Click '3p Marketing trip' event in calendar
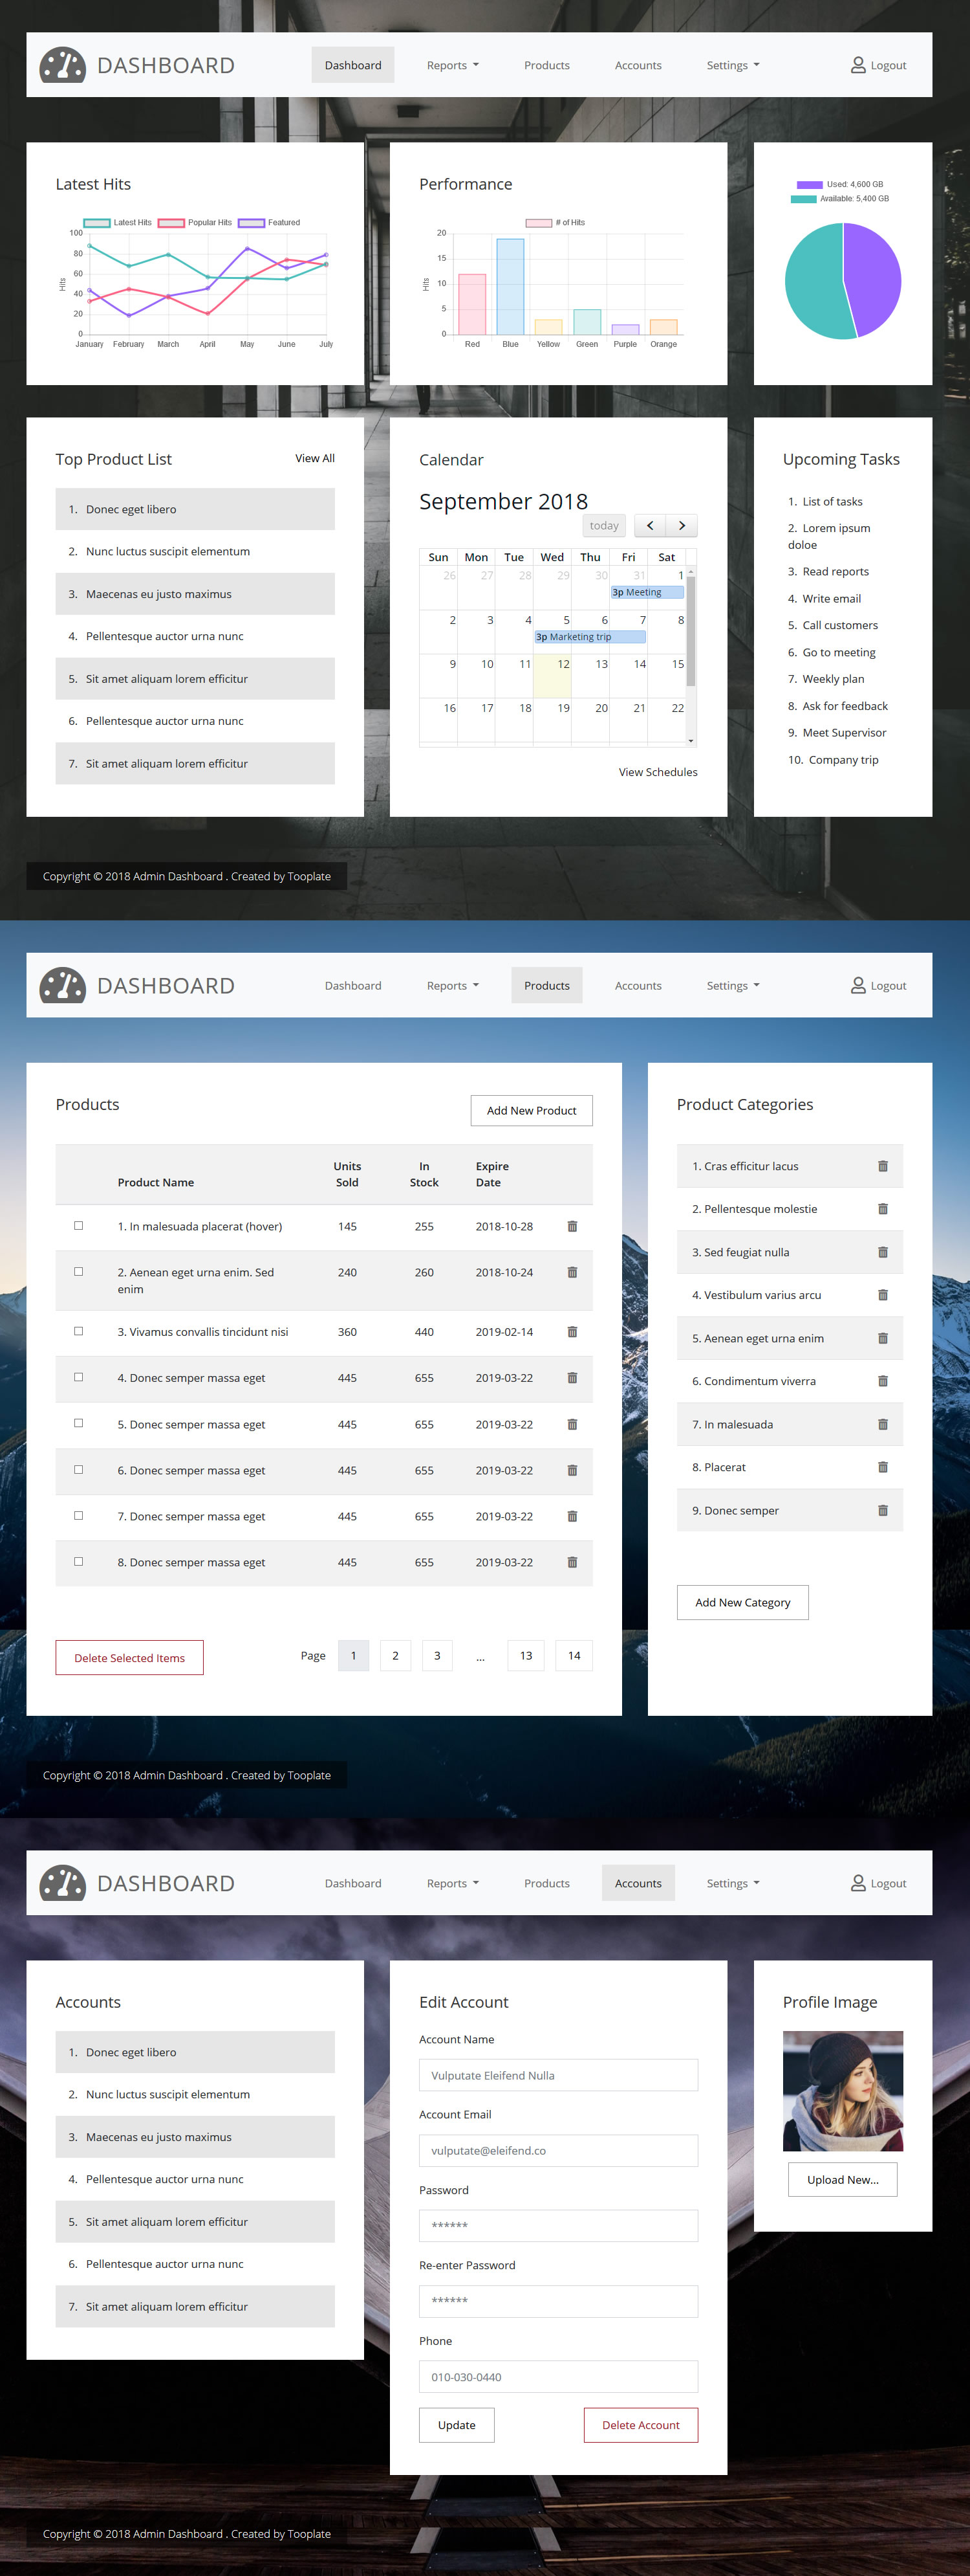This screenshot has width=970, height=2576. click(590, 636)
